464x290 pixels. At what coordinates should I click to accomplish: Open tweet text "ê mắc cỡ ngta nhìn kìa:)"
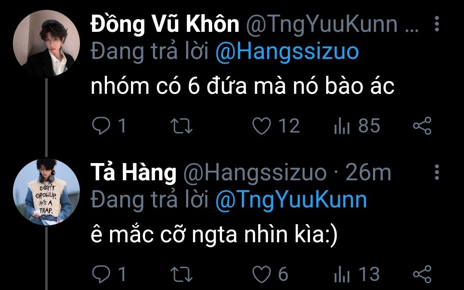214,235
